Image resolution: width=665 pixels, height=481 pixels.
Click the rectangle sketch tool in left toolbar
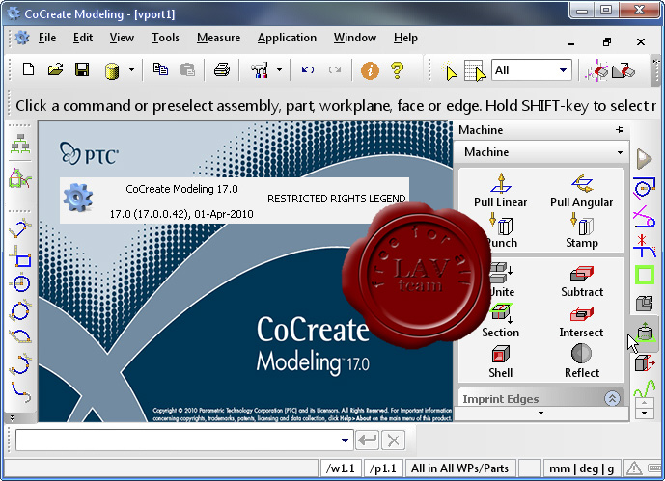pos(20,256)
